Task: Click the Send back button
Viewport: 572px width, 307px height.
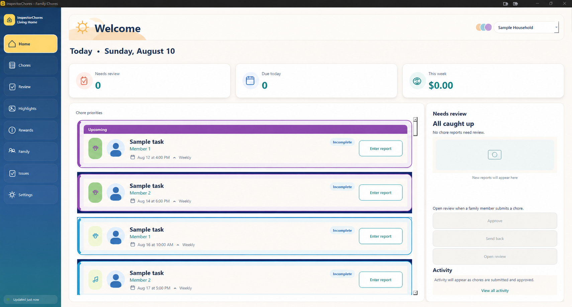Action: 495,239
